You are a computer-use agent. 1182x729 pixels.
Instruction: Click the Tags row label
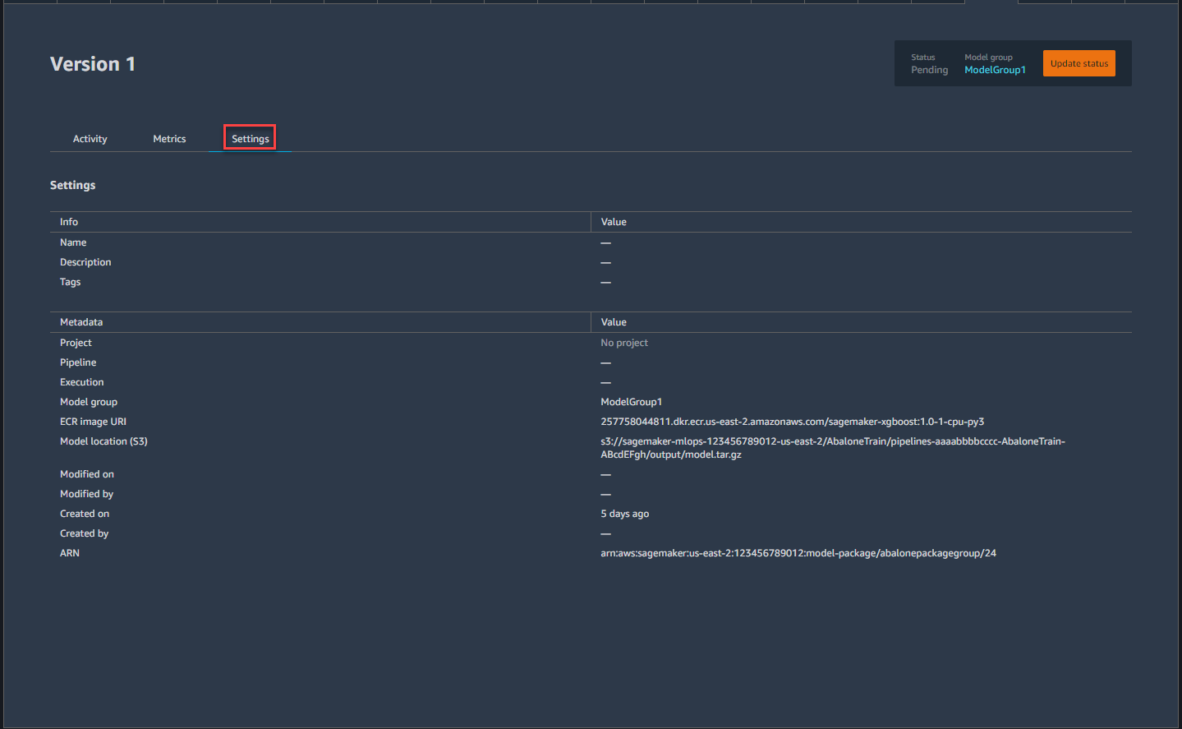(71, 282)
